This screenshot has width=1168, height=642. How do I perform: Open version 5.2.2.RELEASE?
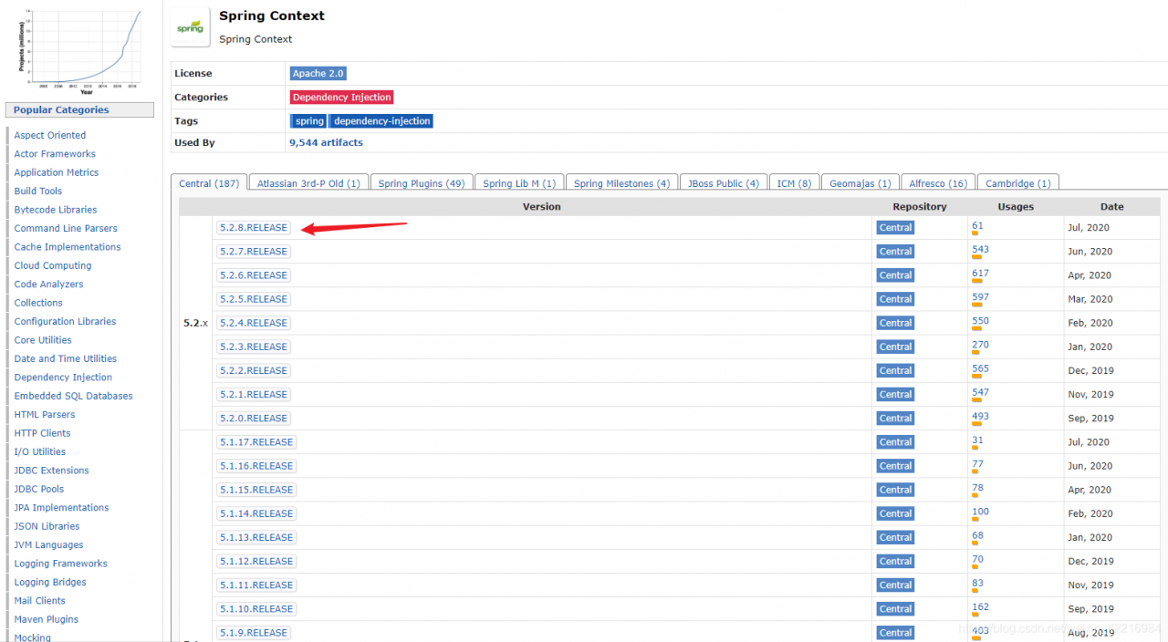pos(254,370)
